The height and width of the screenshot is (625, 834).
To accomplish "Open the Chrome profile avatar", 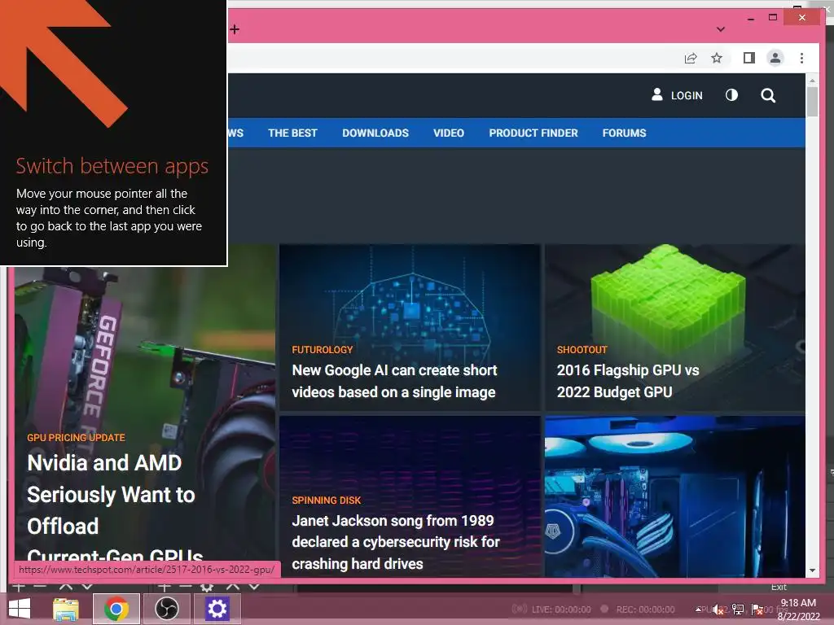I will (x=775, y=58).
